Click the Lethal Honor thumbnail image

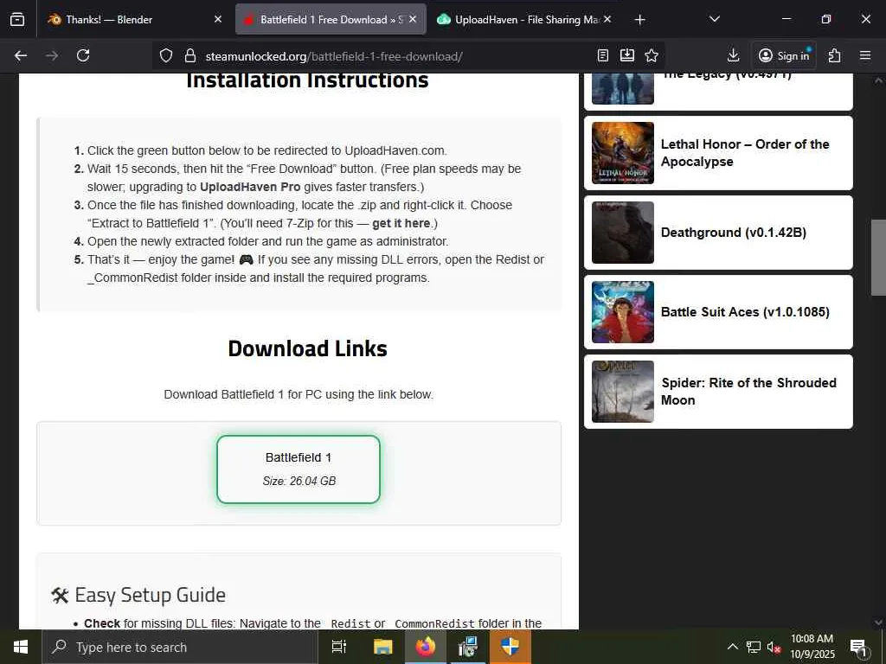click(x=623, y=153)
